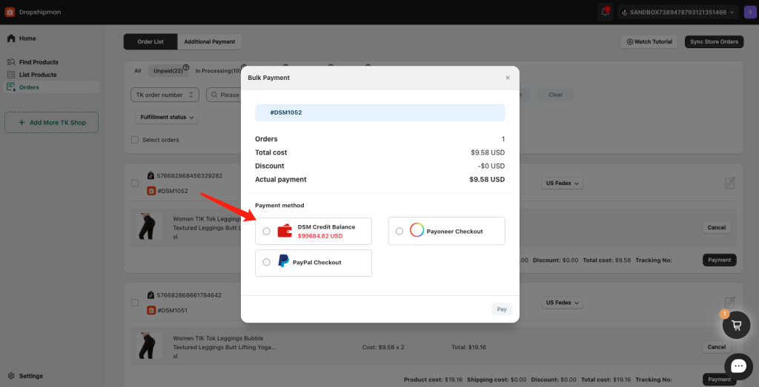Click the user avatar icon
The height and width of the screenshot is (387, 759).
pyautogui.click(x=749, y=12)
